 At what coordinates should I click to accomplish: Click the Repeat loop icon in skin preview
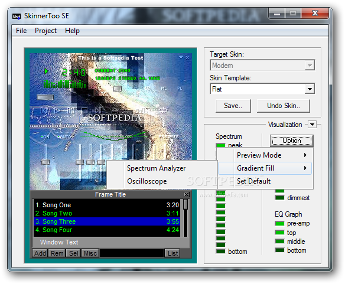[x=163, y=110]
